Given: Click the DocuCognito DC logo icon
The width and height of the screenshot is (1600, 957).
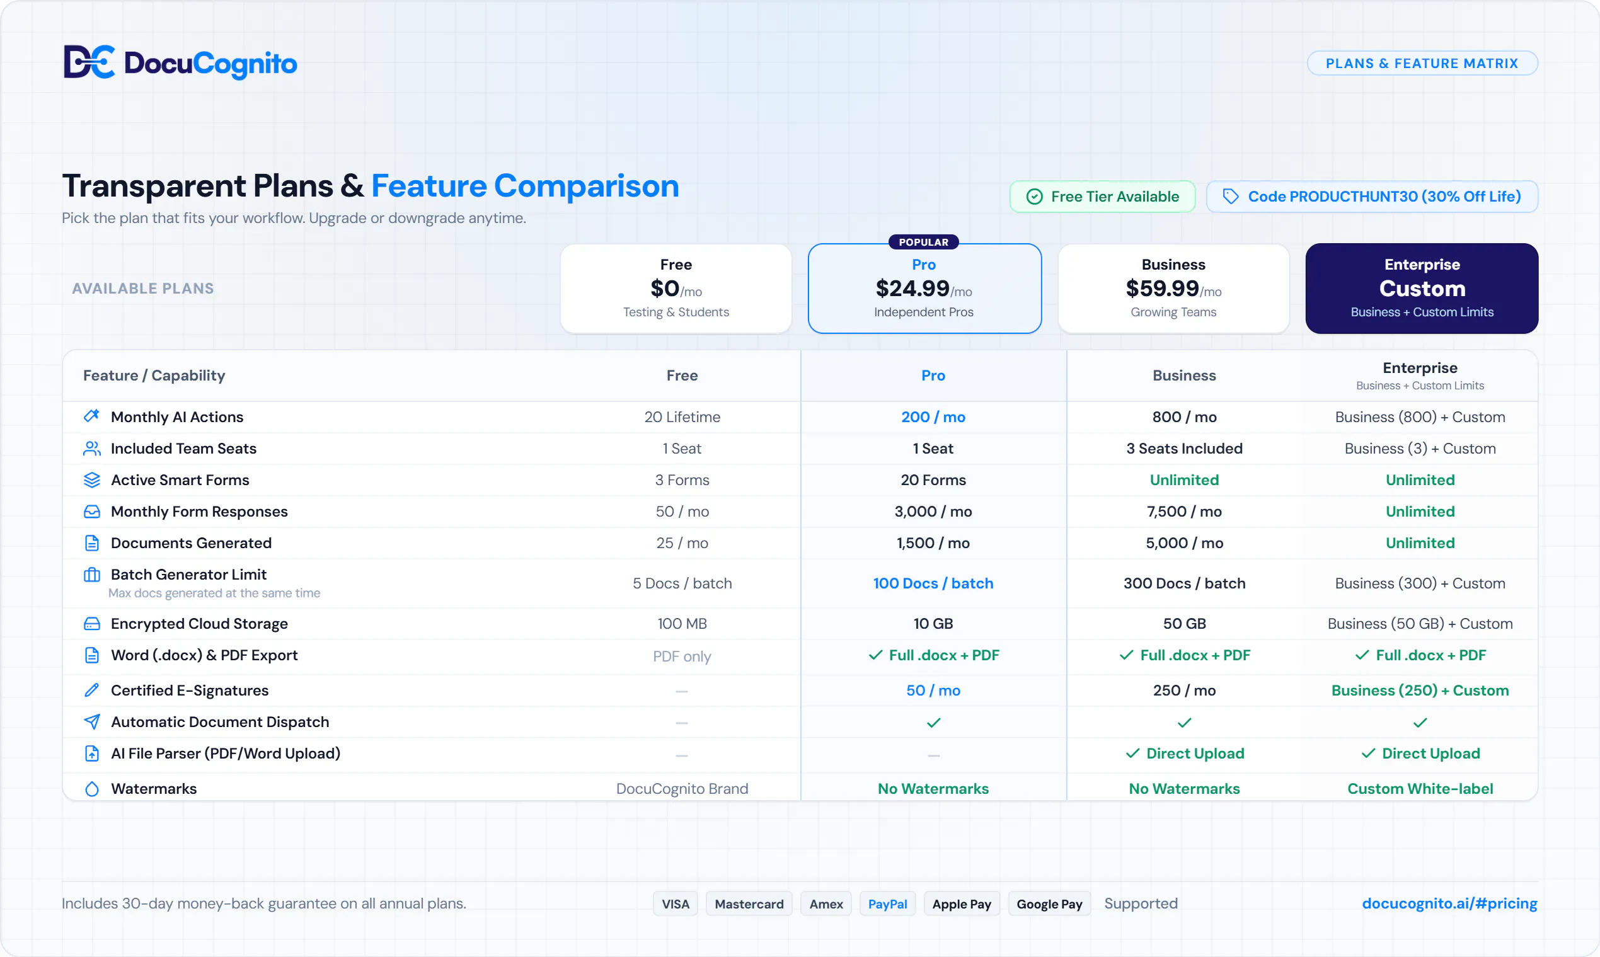Looking at the screenshot, I should pos(89,62).
